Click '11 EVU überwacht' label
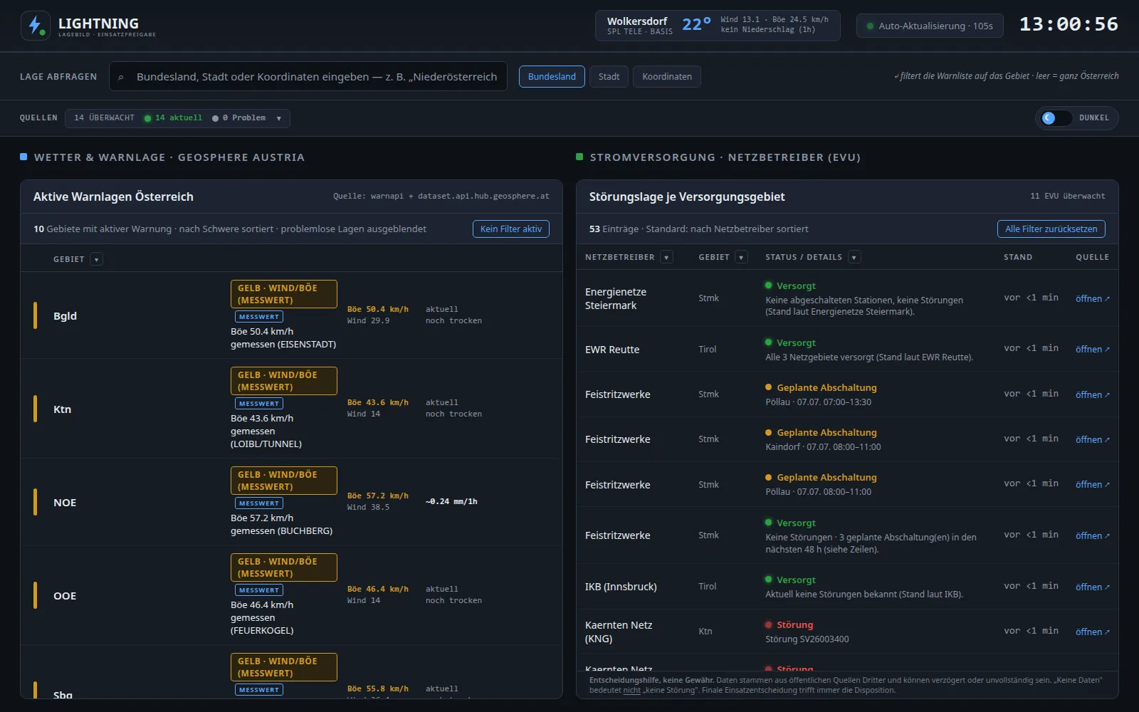Viewport: 1139px width, 712px height. tap(1068, 196)
